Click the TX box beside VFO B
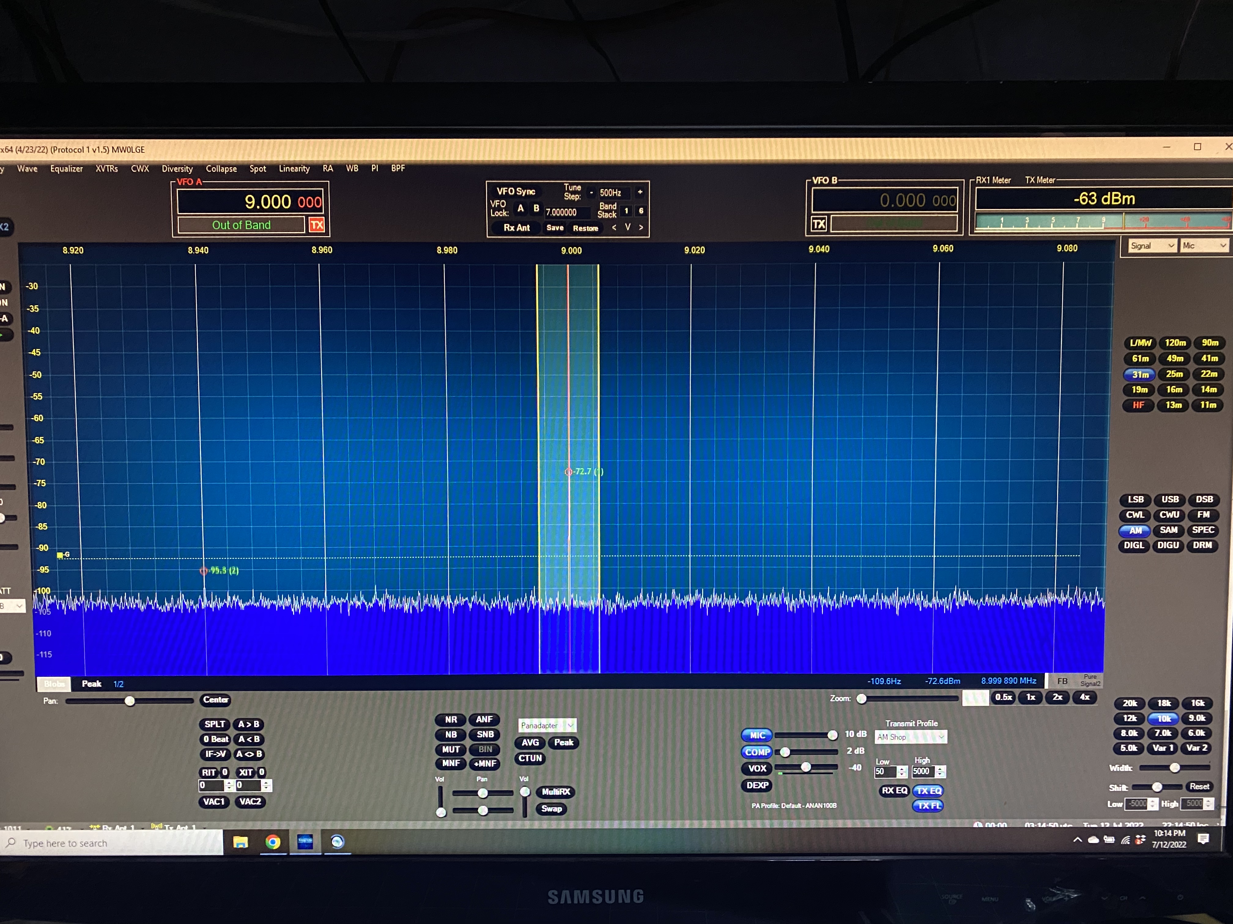This screenshot has height=924, width=1233. (819, 224)
